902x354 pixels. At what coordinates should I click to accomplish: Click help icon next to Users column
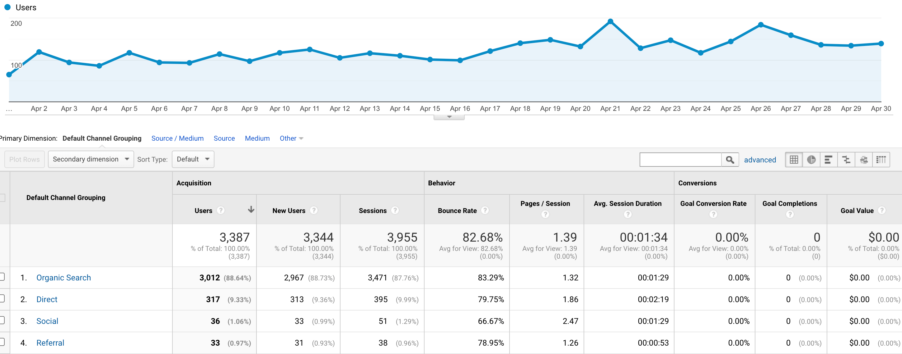click(x=221, y=210)
